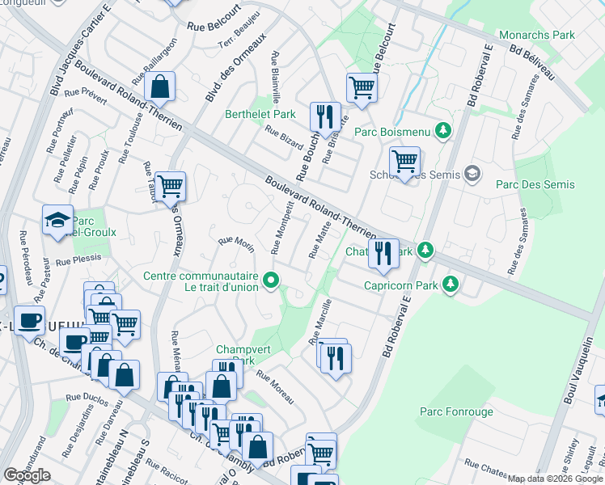Viewport: 605px width, 485px height.
Task: Open the school marker at Parc Lionel-Groulx
Action: coord(58,221)
